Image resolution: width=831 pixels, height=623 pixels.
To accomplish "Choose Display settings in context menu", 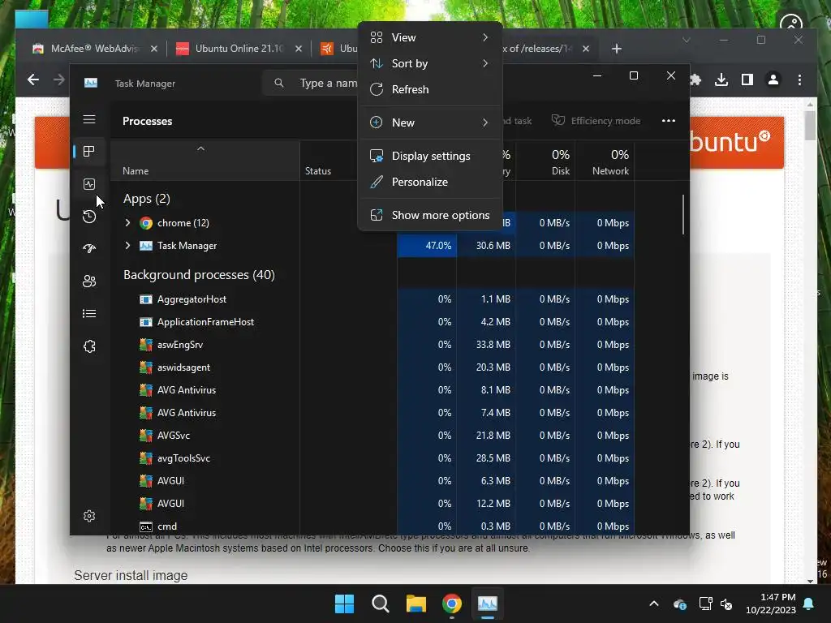I will point(430,156).
